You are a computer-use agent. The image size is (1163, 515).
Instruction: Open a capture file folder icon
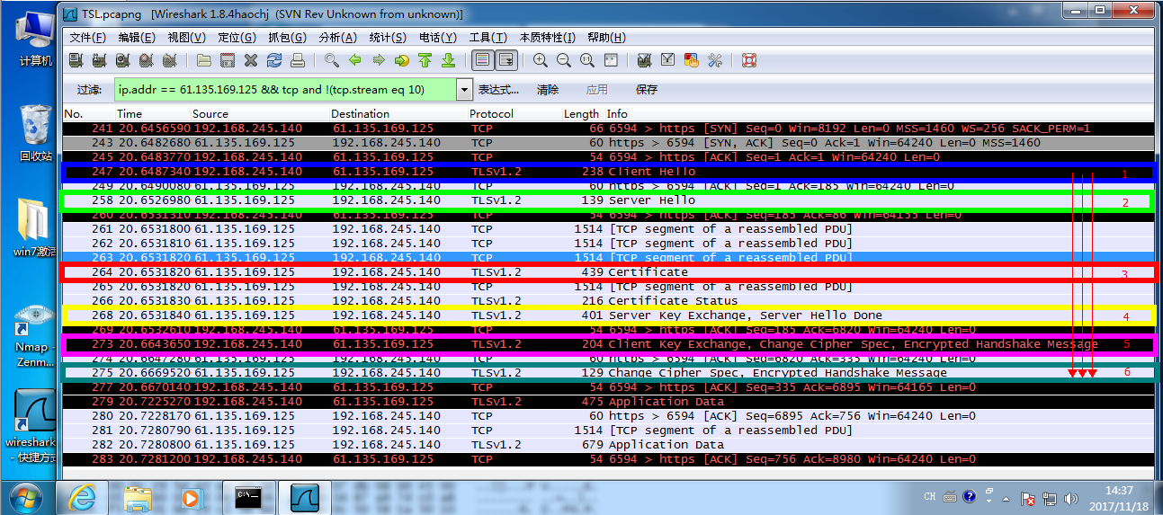(x=204, y=60)
